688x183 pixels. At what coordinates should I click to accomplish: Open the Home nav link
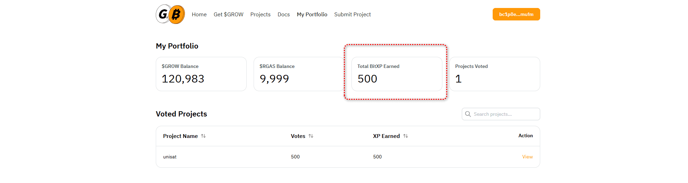click(x=199, y=14)
